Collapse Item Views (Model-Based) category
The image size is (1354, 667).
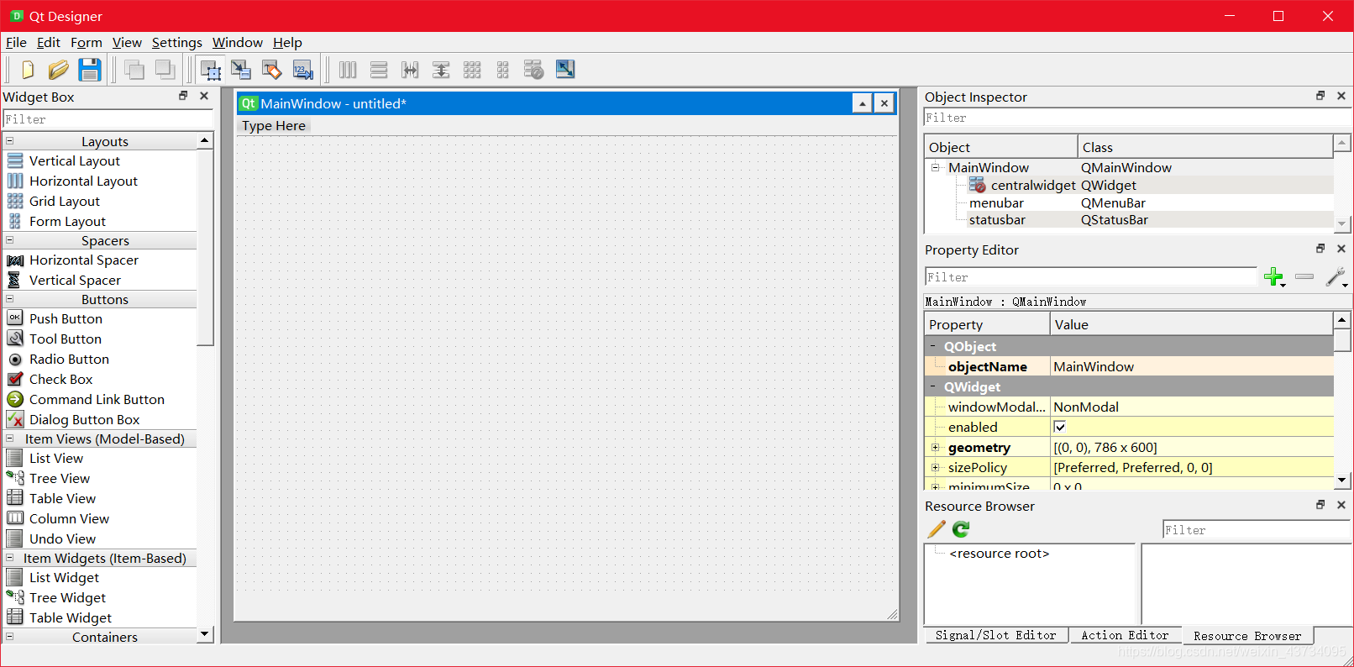[x=10, y=439]
